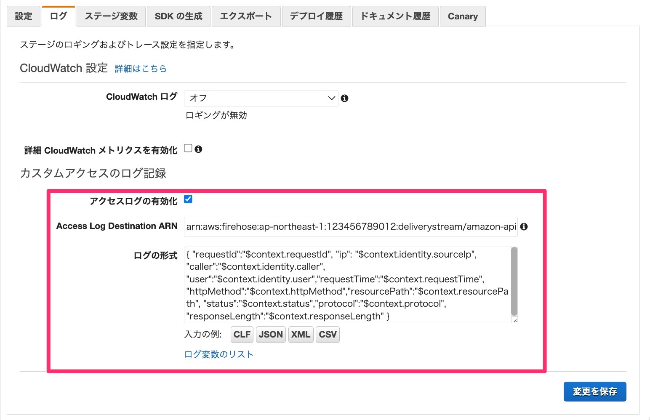Screen dimensions: 650x420
Task: Click the info icon beside the CloudWatch ログ dropdown
Action: [344, 98]
